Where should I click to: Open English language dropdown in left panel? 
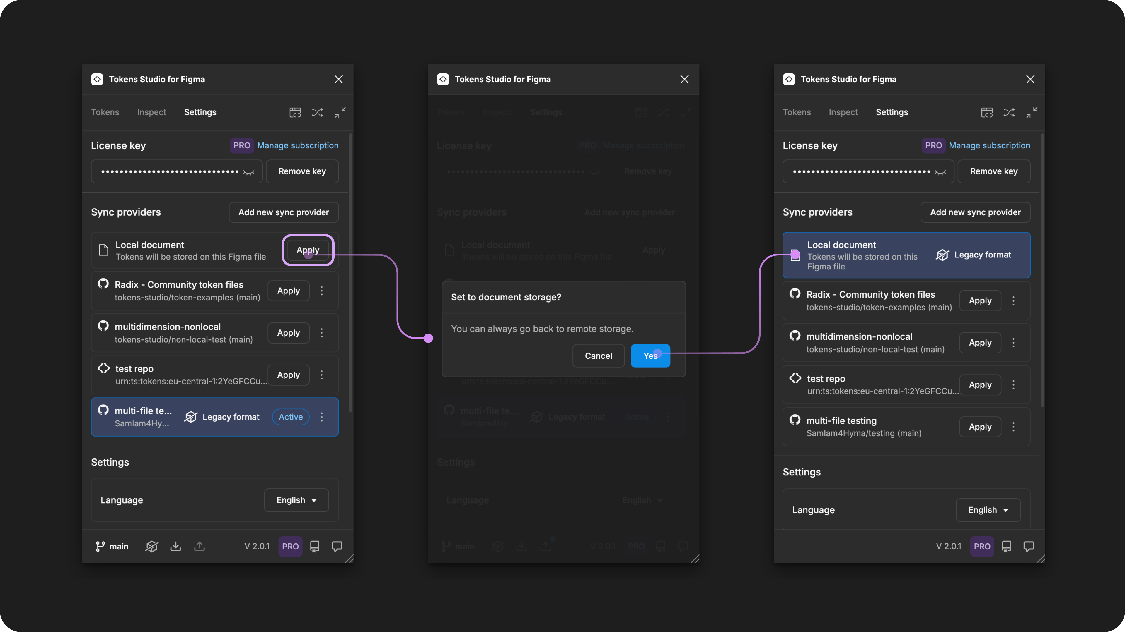(296, 500)
